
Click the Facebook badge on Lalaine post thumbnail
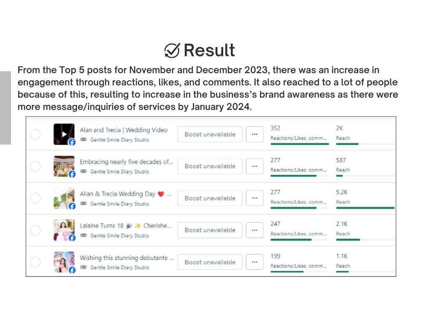point(72,238)
